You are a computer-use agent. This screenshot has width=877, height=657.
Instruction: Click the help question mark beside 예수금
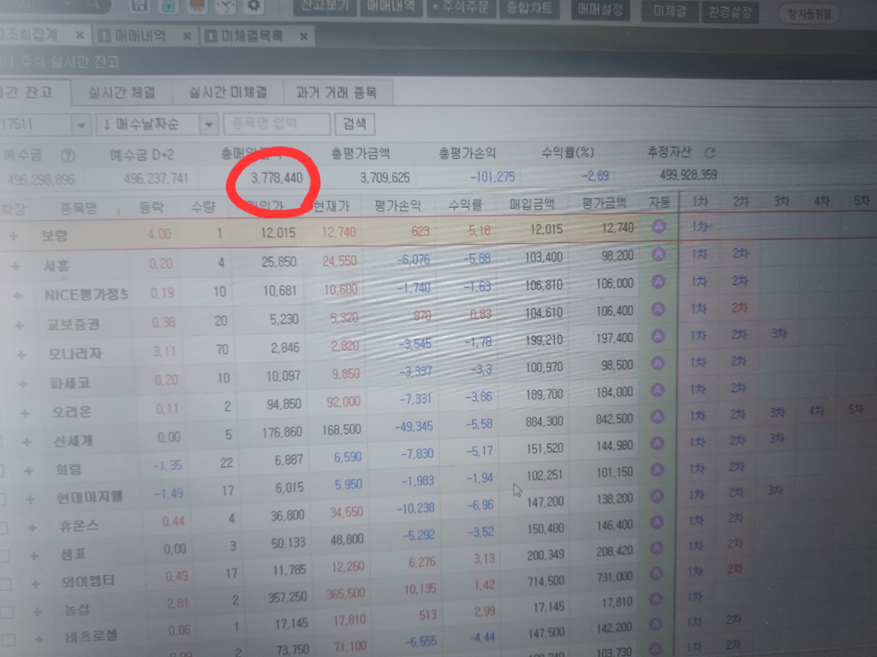click(x=69, y=157)
